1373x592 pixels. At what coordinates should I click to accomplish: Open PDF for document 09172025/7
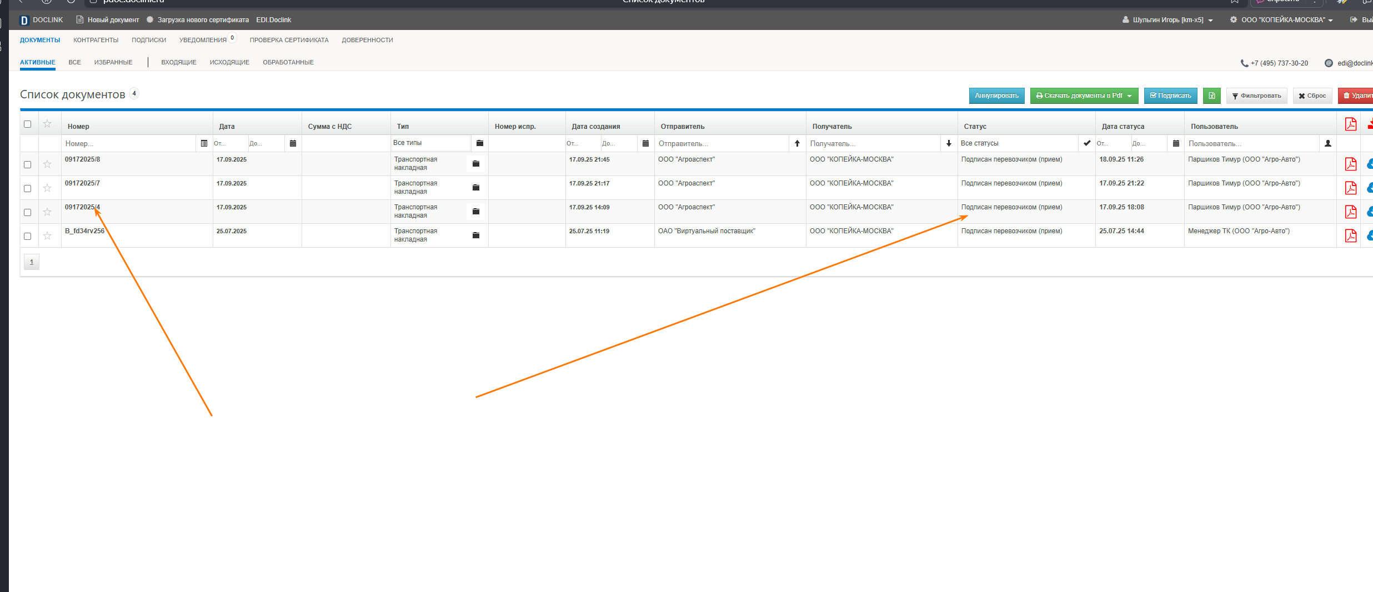click(1350, 188)
